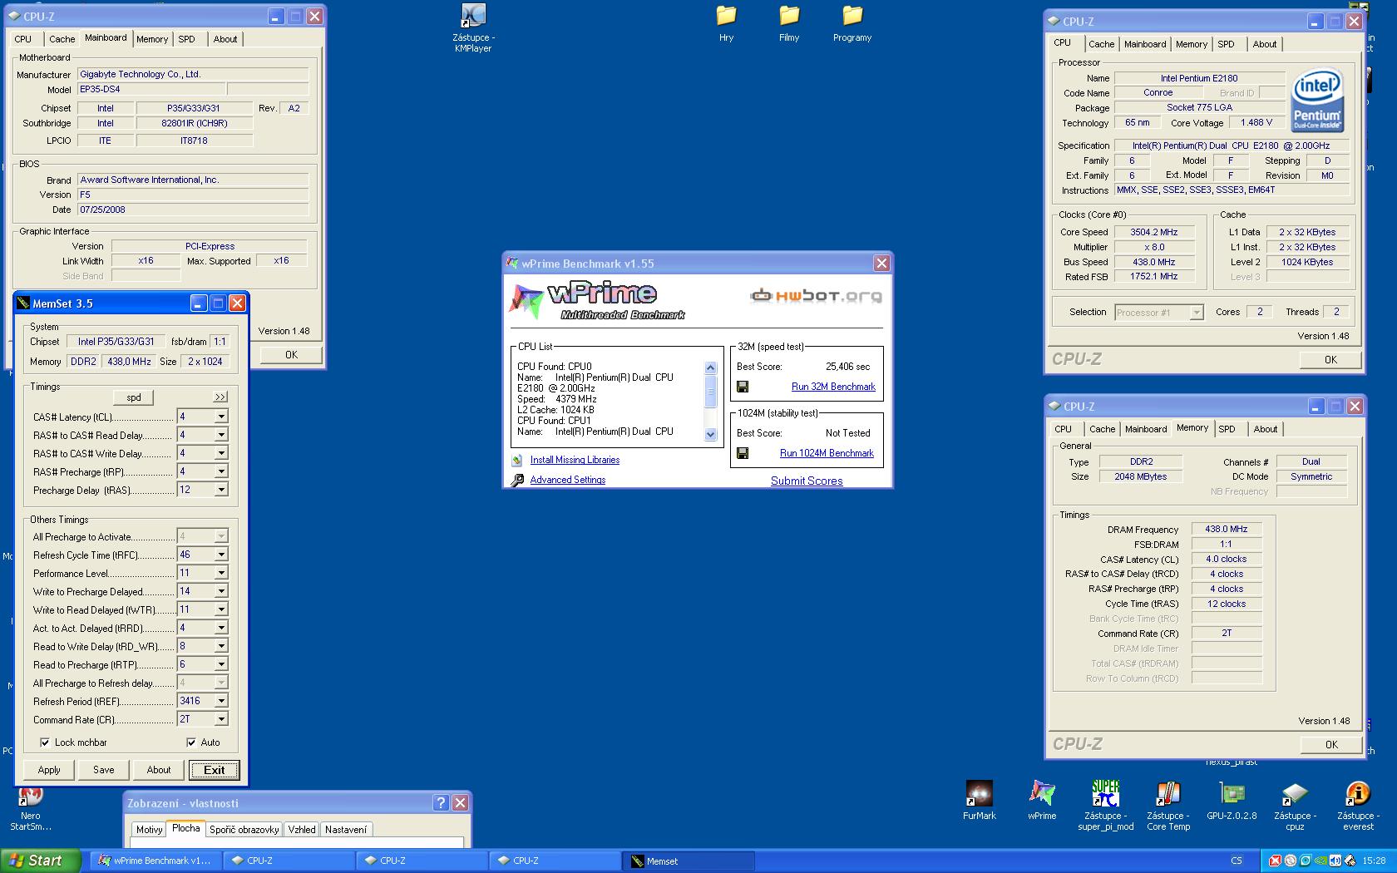Open the About tab in the top-right CPU-Z window
Image resolution: width=1397 pixels, height=873 pixels.
point(1265,44)
